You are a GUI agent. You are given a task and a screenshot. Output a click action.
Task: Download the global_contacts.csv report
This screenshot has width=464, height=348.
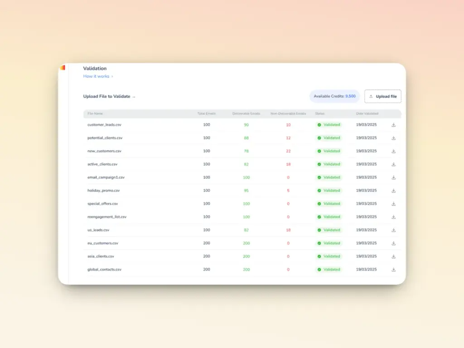(x=393, y=269)
